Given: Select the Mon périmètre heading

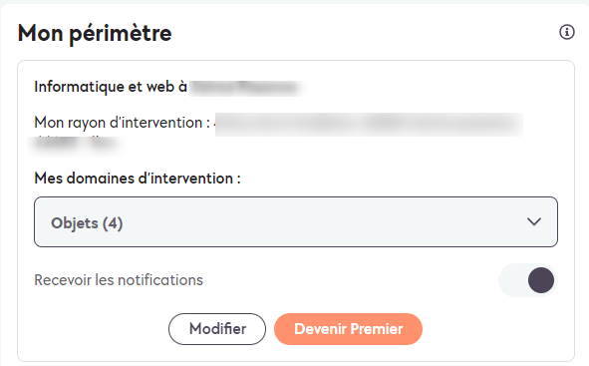Looking at the screenshot, I should pos(95,34).
